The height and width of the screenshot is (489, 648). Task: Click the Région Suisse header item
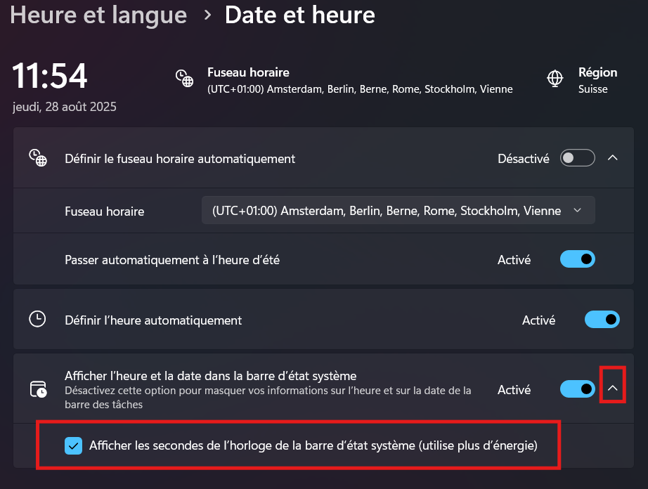[597, 81]
